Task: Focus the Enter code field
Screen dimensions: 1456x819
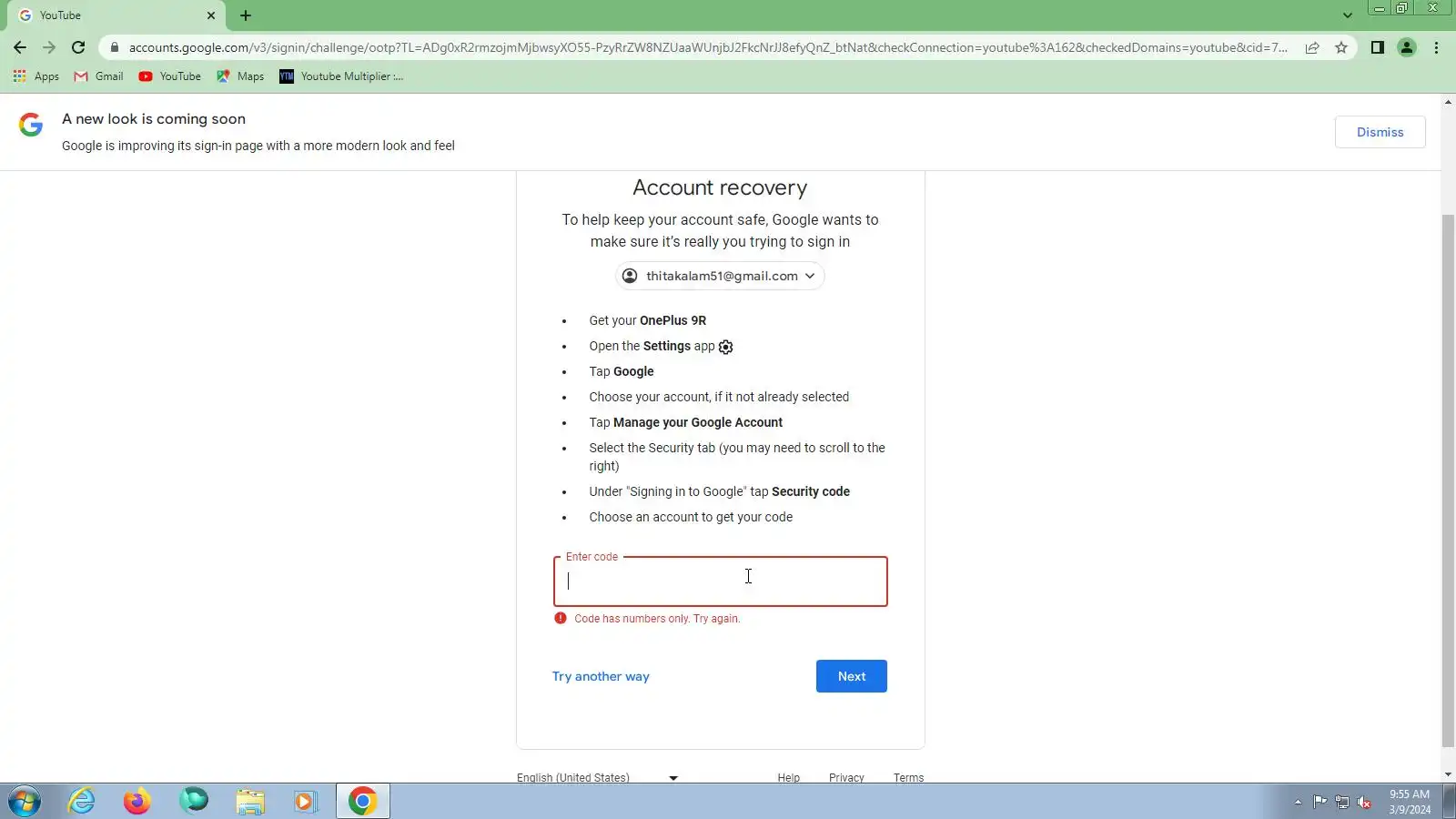Action: tap(720, 581)
